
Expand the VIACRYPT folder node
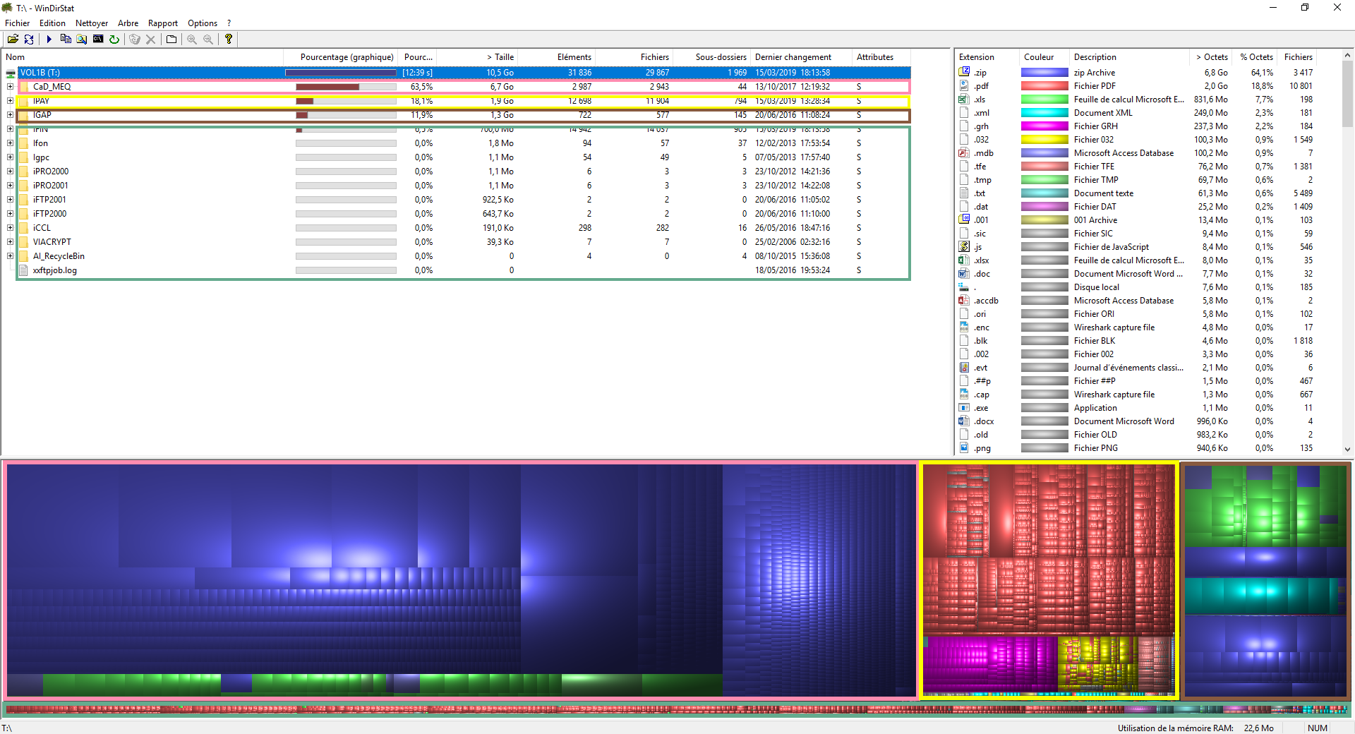pos(10,242)
